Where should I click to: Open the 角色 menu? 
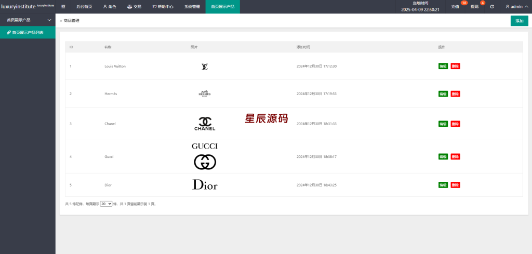click(x=110, y=6)
